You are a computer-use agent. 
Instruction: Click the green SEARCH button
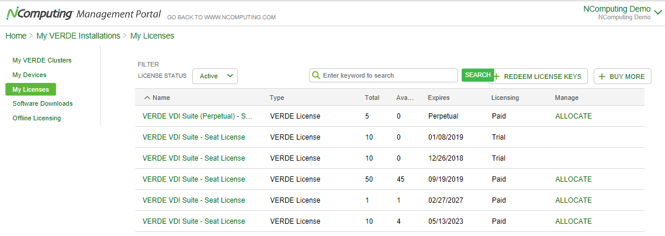pos(477,75)
